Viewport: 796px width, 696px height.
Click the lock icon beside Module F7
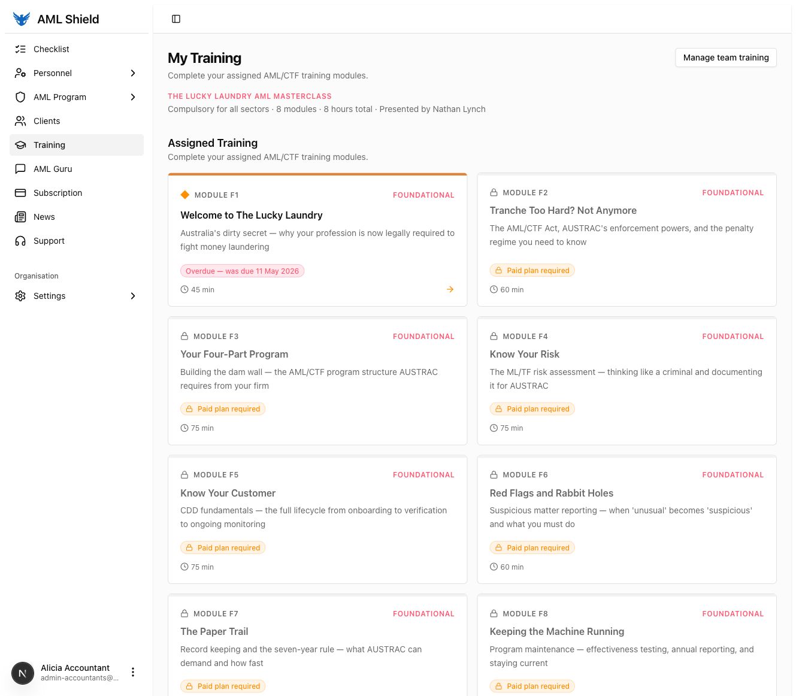pos(184,613)
